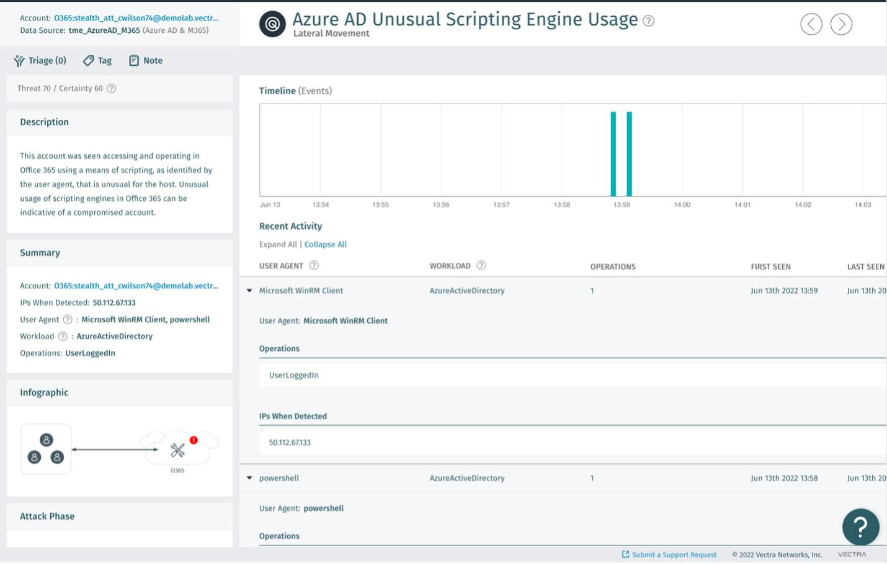887x564 pixels.
Task: Click help icon beside WORKLOAD column
Action: [x=481, y=265]
